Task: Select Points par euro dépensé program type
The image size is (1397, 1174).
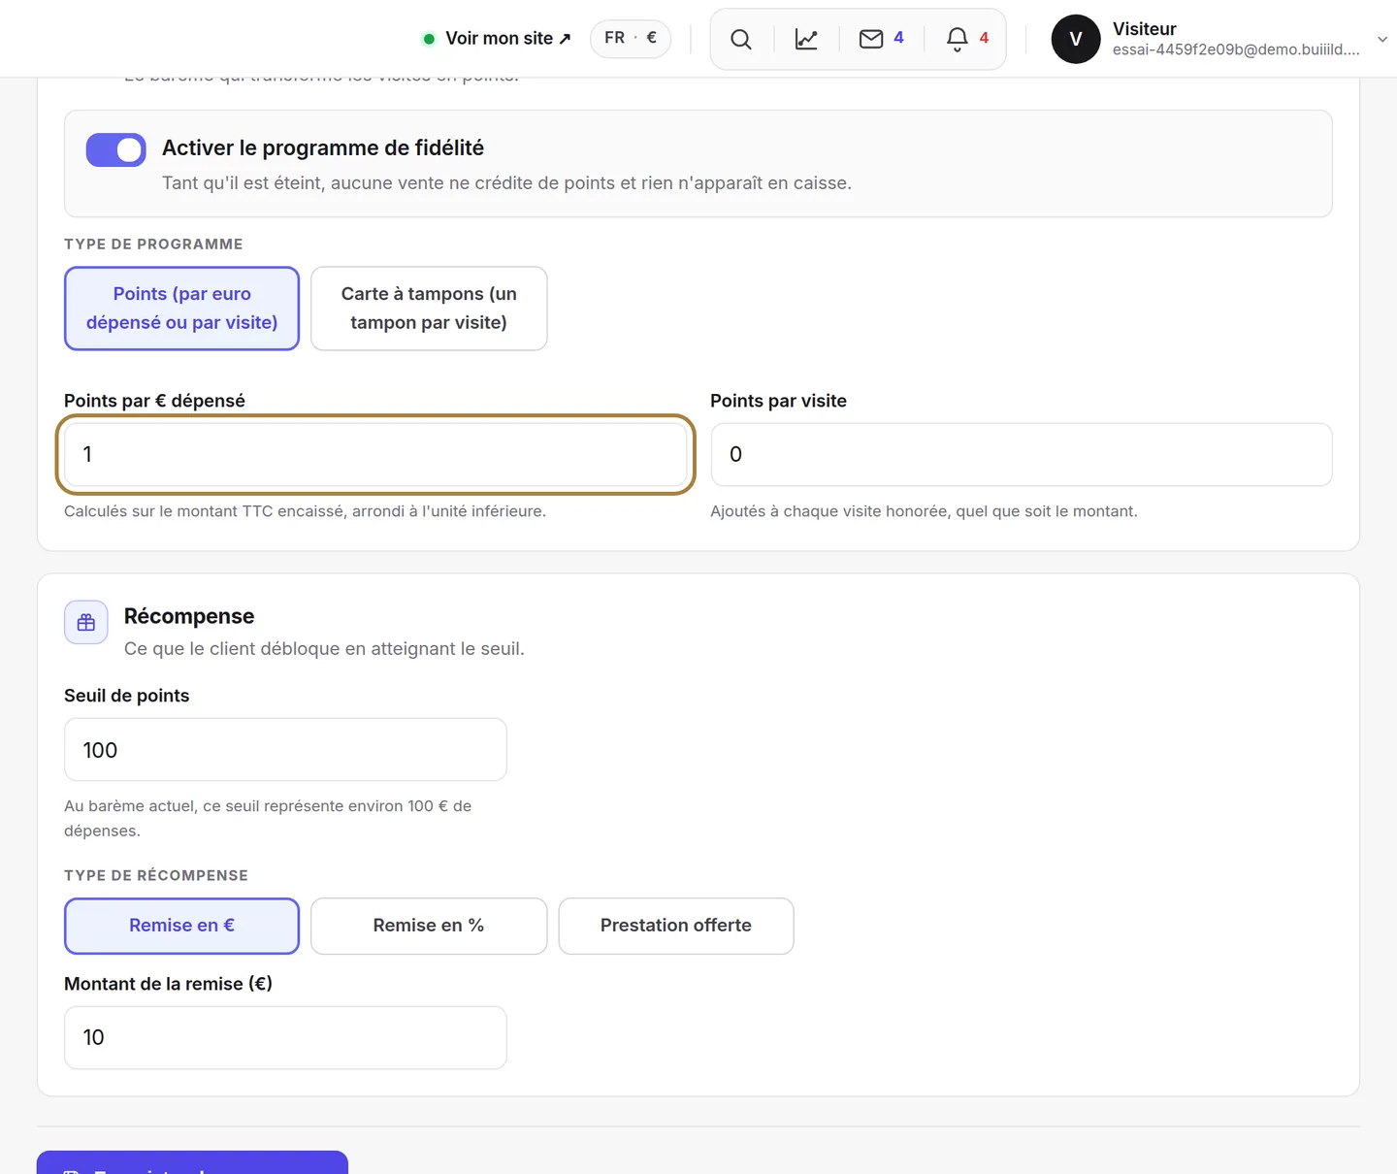Action: 181,309
